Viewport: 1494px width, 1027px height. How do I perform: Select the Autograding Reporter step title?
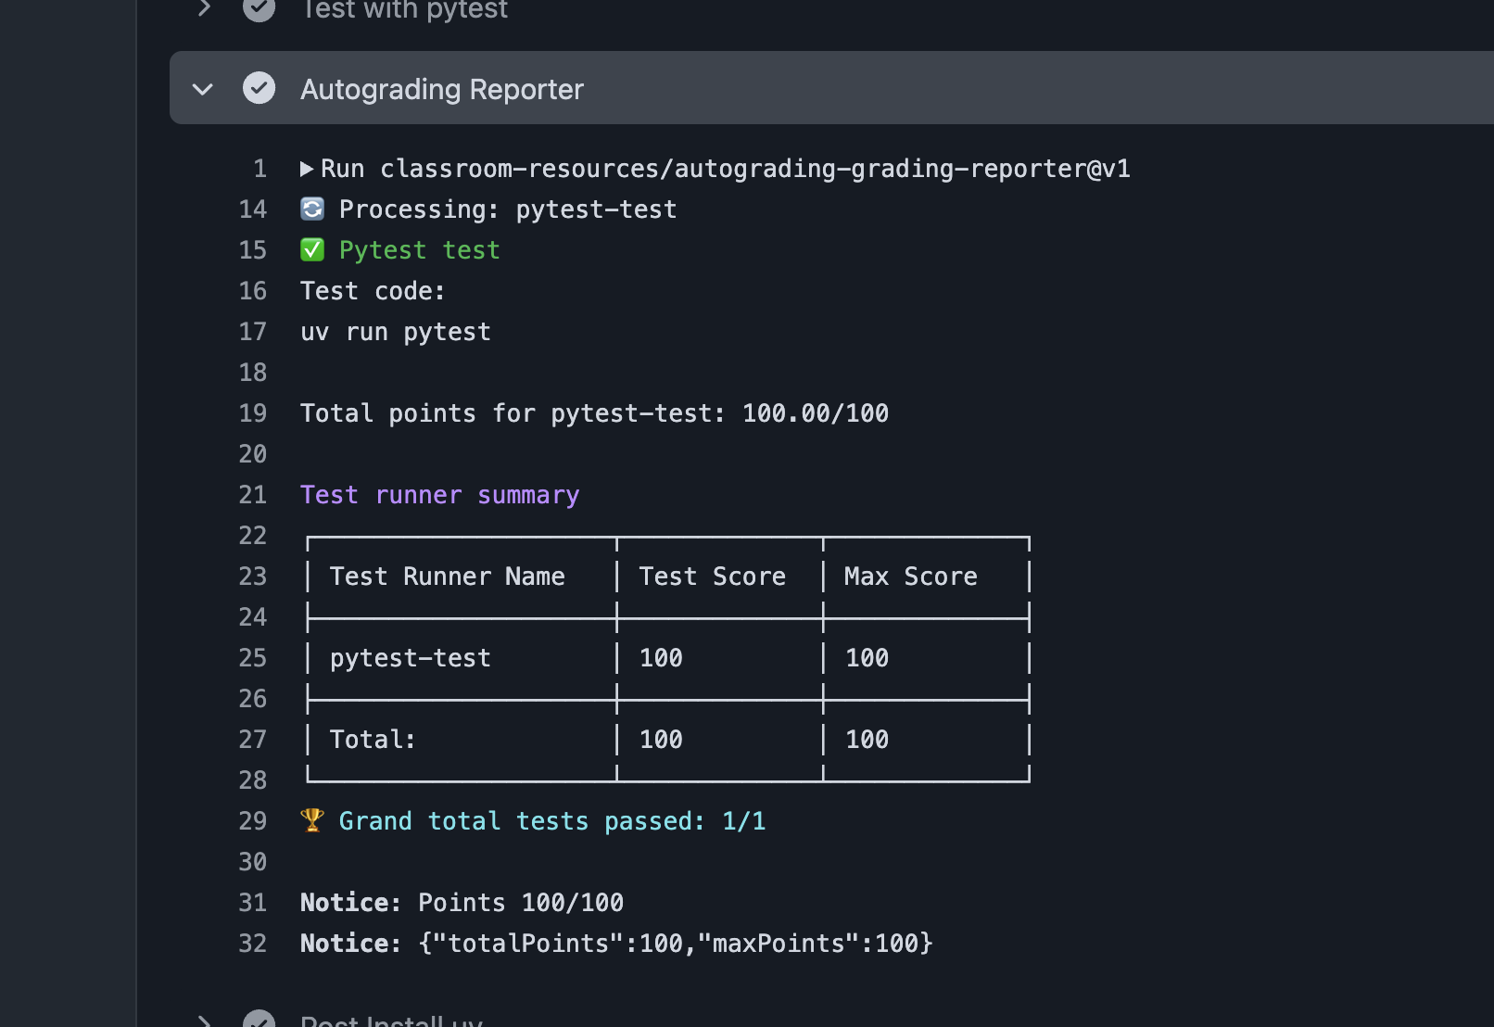441,89
